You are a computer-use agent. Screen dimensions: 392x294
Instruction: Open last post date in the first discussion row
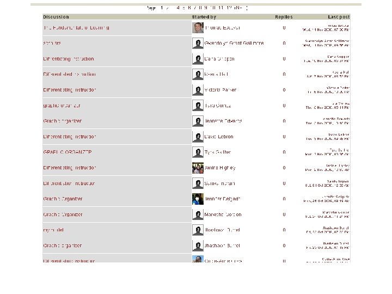pos(326,29)
